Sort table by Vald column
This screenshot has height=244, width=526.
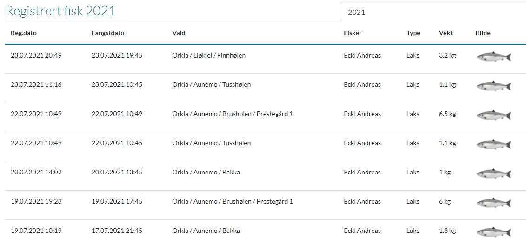coord(179,33)
